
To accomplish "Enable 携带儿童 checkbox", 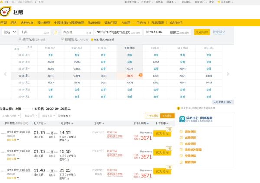I will pyautogui.click(x=20, y=39).
